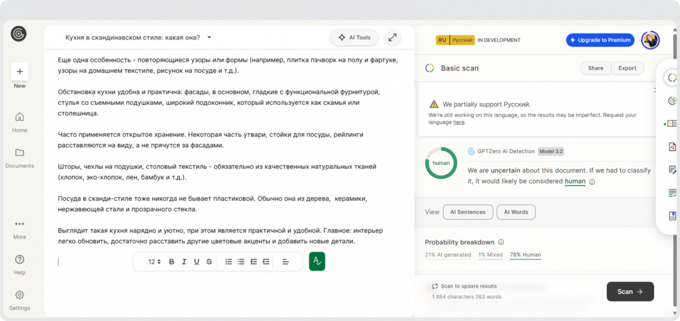
Task: Toggle bold formatting in the editor toolbar
Action: point(172,262)
